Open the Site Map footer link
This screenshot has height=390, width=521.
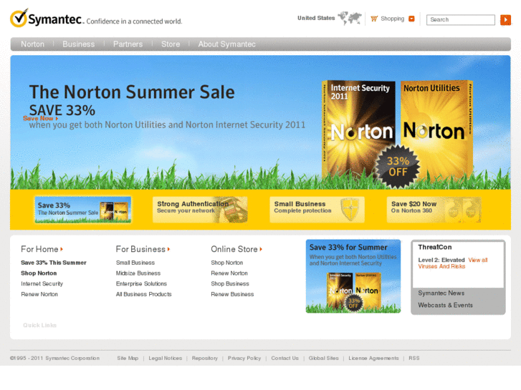pos(128,358)
